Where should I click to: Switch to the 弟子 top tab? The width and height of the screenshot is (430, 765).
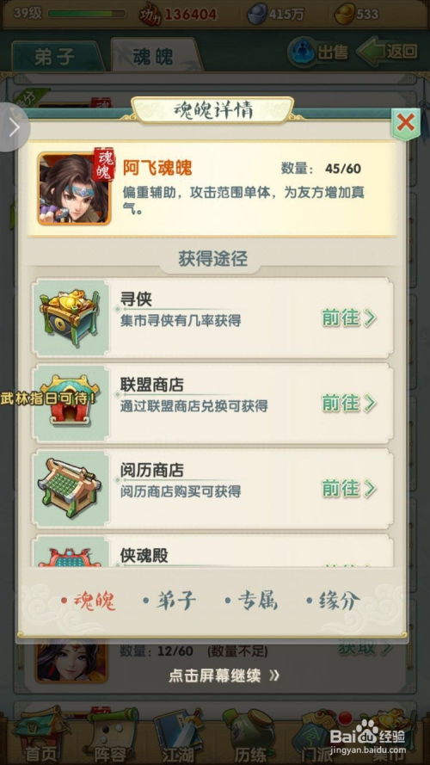[x=54, y=57]
